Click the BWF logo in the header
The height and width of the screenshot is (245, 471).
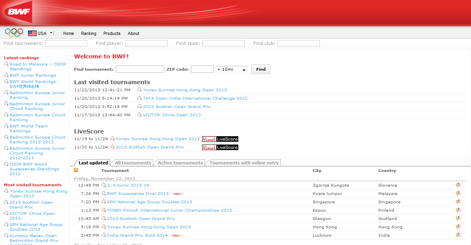coord(18,12)
